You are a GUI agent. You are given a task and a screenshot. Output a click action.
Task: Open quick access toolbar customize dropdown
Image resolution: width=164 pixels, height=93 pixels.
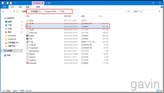click(x=13, y=3)
